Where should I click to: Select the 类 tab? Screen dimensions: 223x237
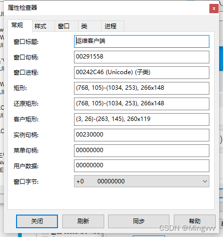(90, 26)
